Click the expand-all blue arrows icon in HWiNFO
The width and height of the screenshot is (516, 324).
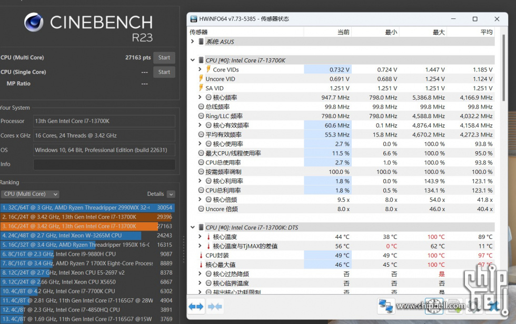(196, 307)
